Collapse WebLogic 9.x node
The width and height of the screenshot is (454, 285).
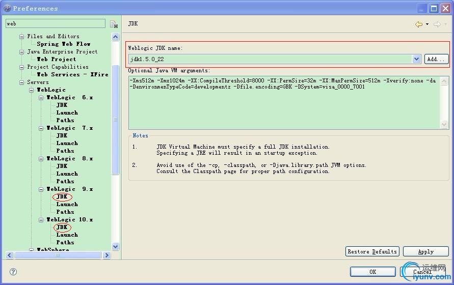tap(41, 189)
